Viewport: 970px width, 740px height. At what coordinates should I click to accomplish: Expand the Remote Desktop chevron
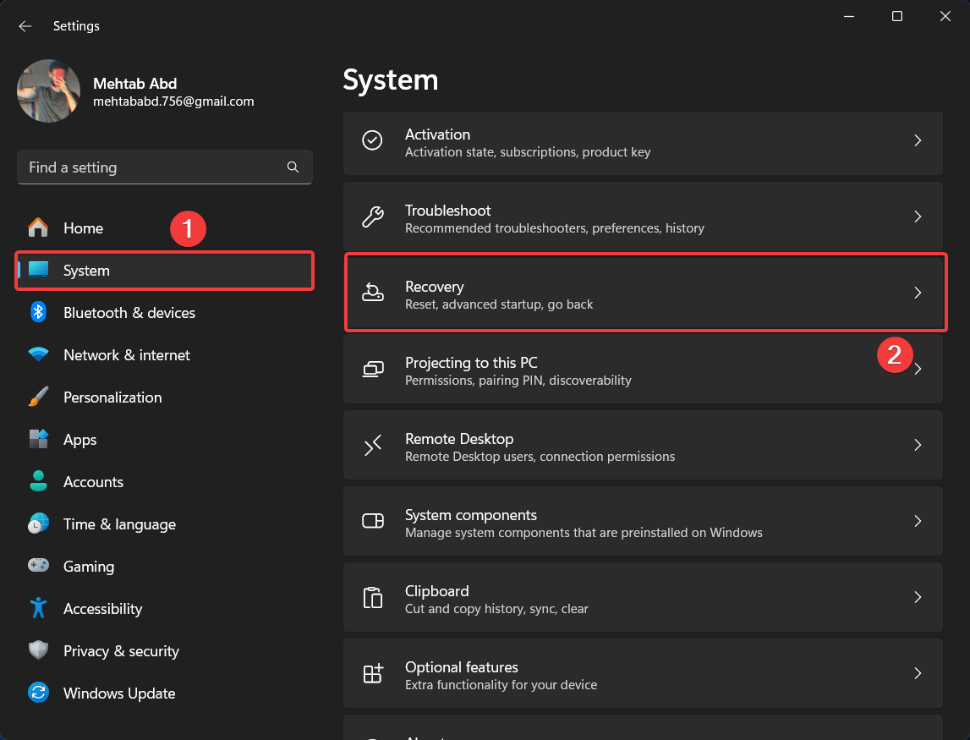pos(918,445)
